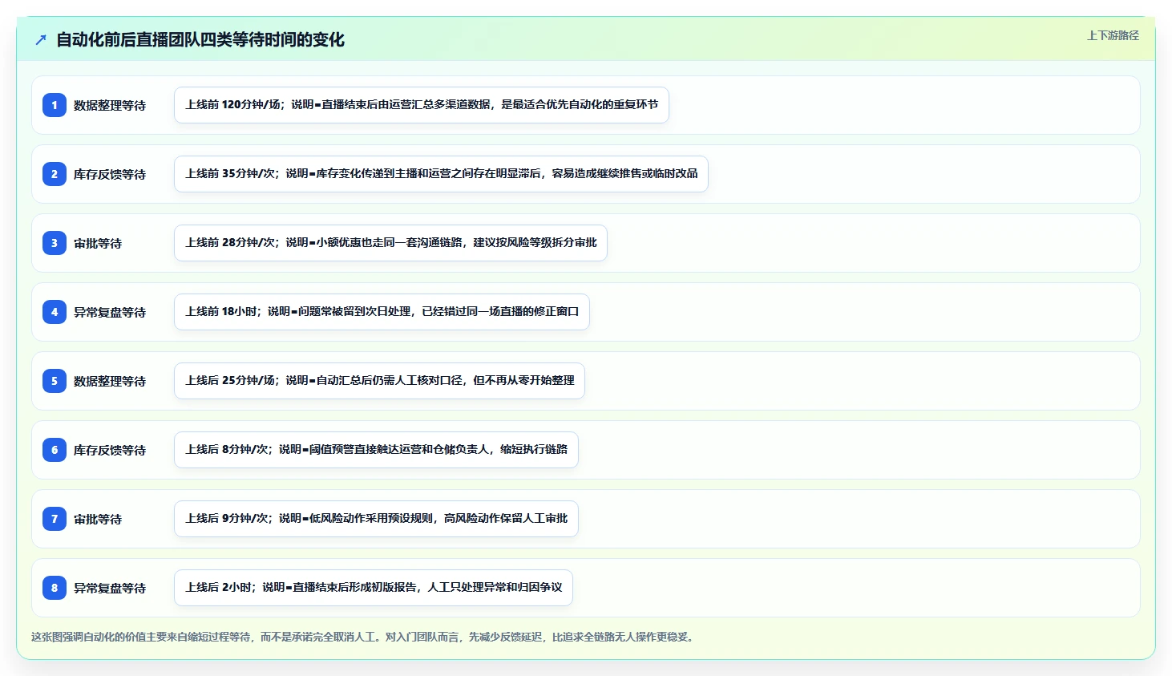The width and height of the screenshot is (1172, 676).
Task: Click number badge 2
Action: pyautogui.click(x=55, y=174)
